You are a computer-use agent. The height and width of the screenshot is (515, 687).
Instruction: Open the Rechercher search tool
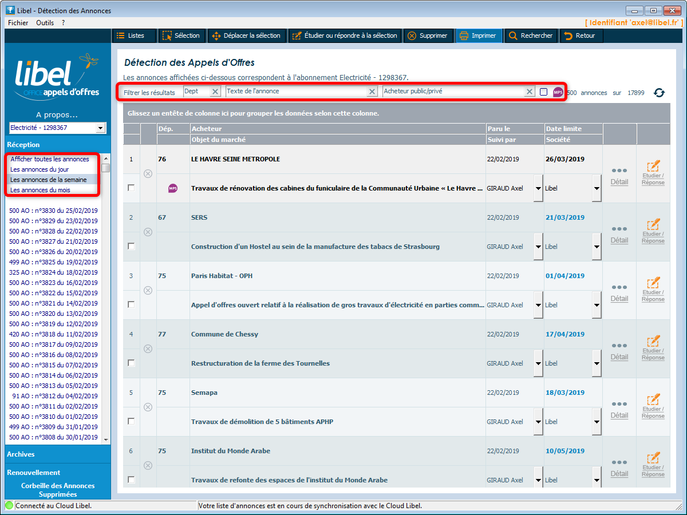530,35
